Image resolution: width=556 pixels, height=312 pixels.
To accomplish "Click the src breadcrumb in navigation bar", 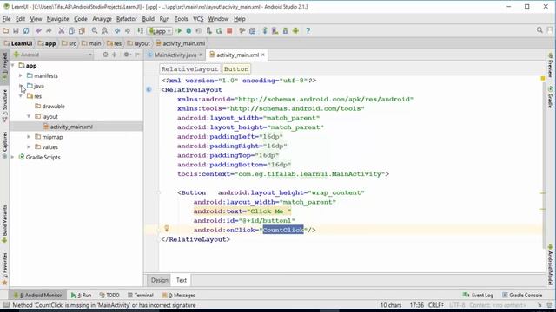I will [69, 43].
